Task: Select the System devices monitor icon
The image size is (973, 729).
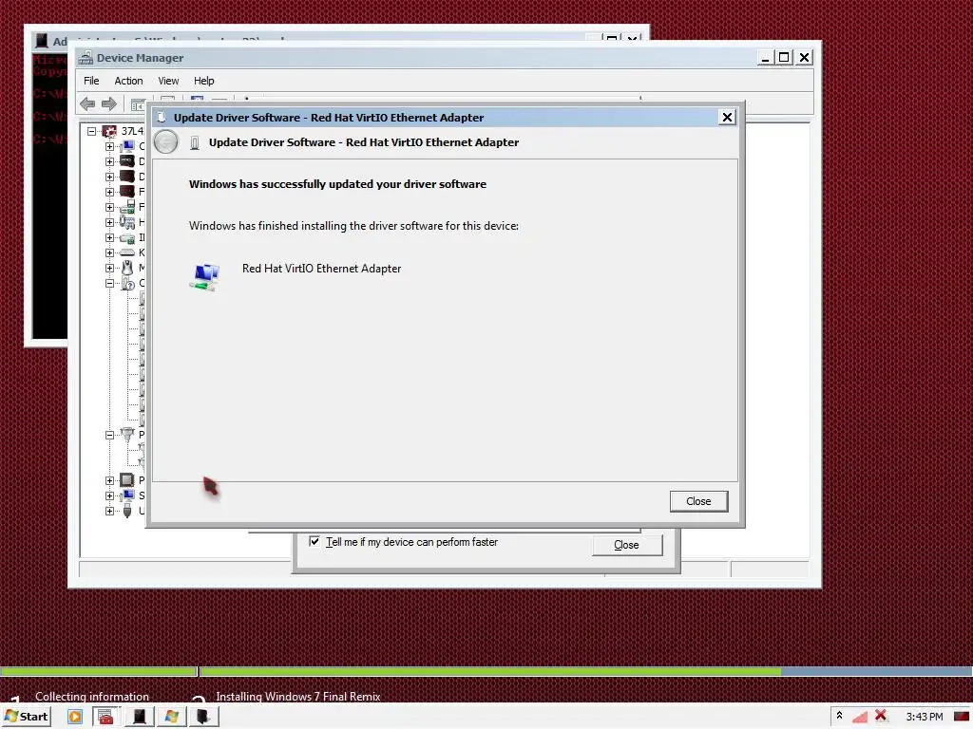Action: point(127,495)
